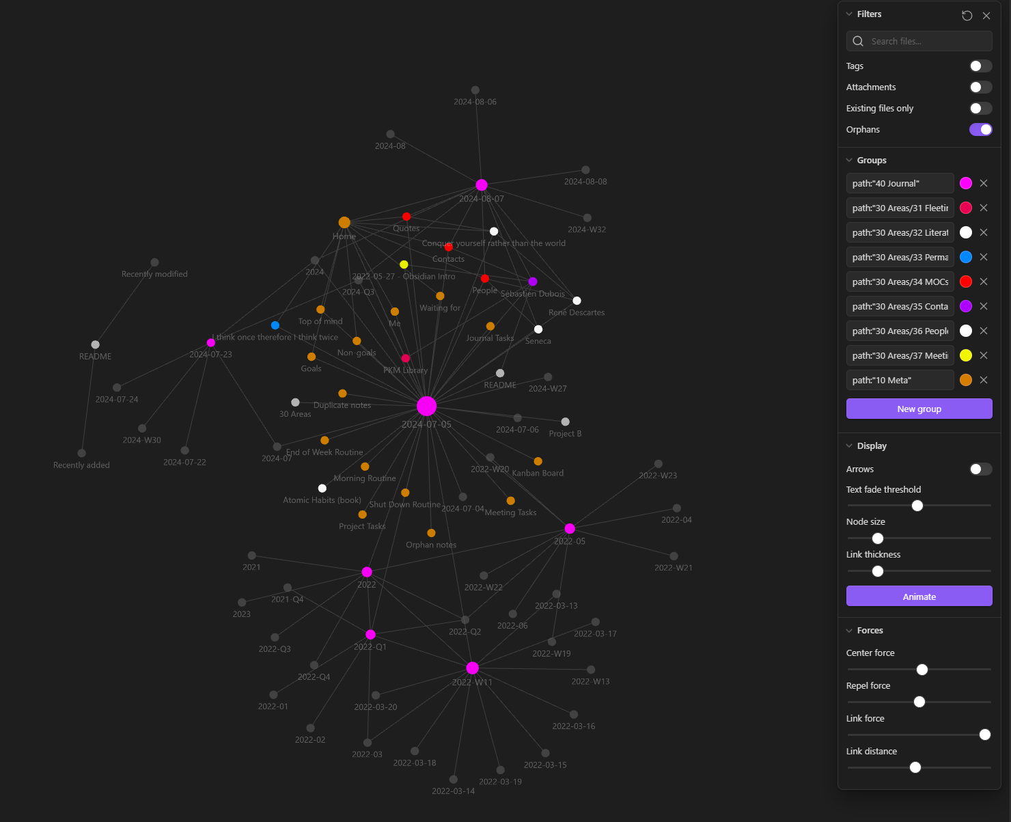Click the Morning Routine node
The height and width of the screenshot is (822, 1011).
pos(365,467)
